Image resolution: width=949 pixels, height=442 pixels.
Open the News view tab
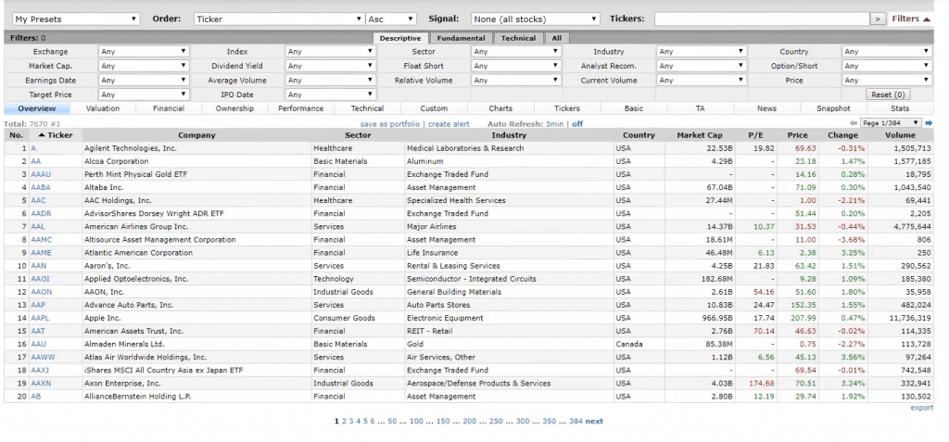pyautogui.click(x=766, y=108)
